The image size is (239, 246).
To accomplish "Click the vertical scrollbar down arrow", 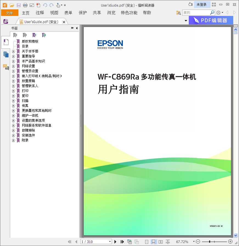I will [235, 235].
